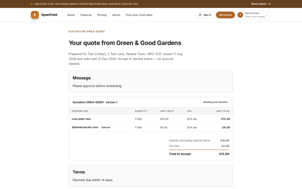Click the £12.00 line total cell
This screenshot has width=302, height=189.
coord(225,119)
